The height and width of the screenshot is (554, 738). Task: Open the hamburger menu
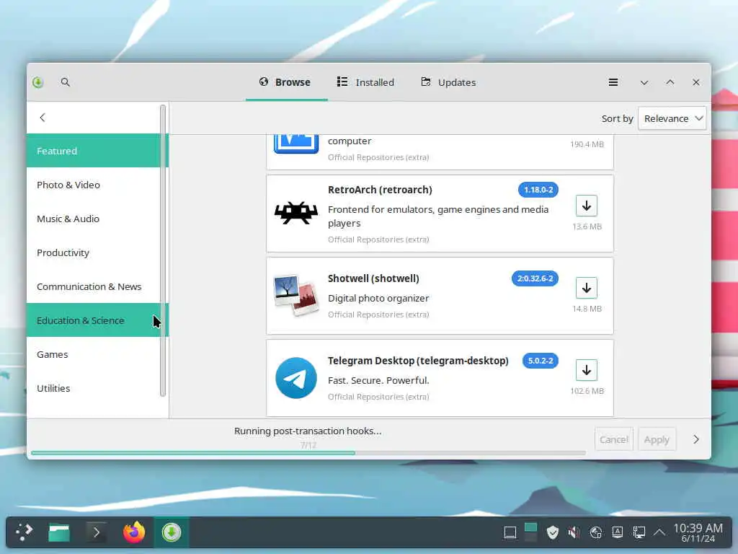tap(613, 82)
